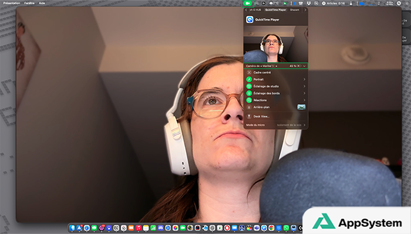Open Finder from the Dock
Viewport: 411px width, 234px height.
[x=72, y=227]
